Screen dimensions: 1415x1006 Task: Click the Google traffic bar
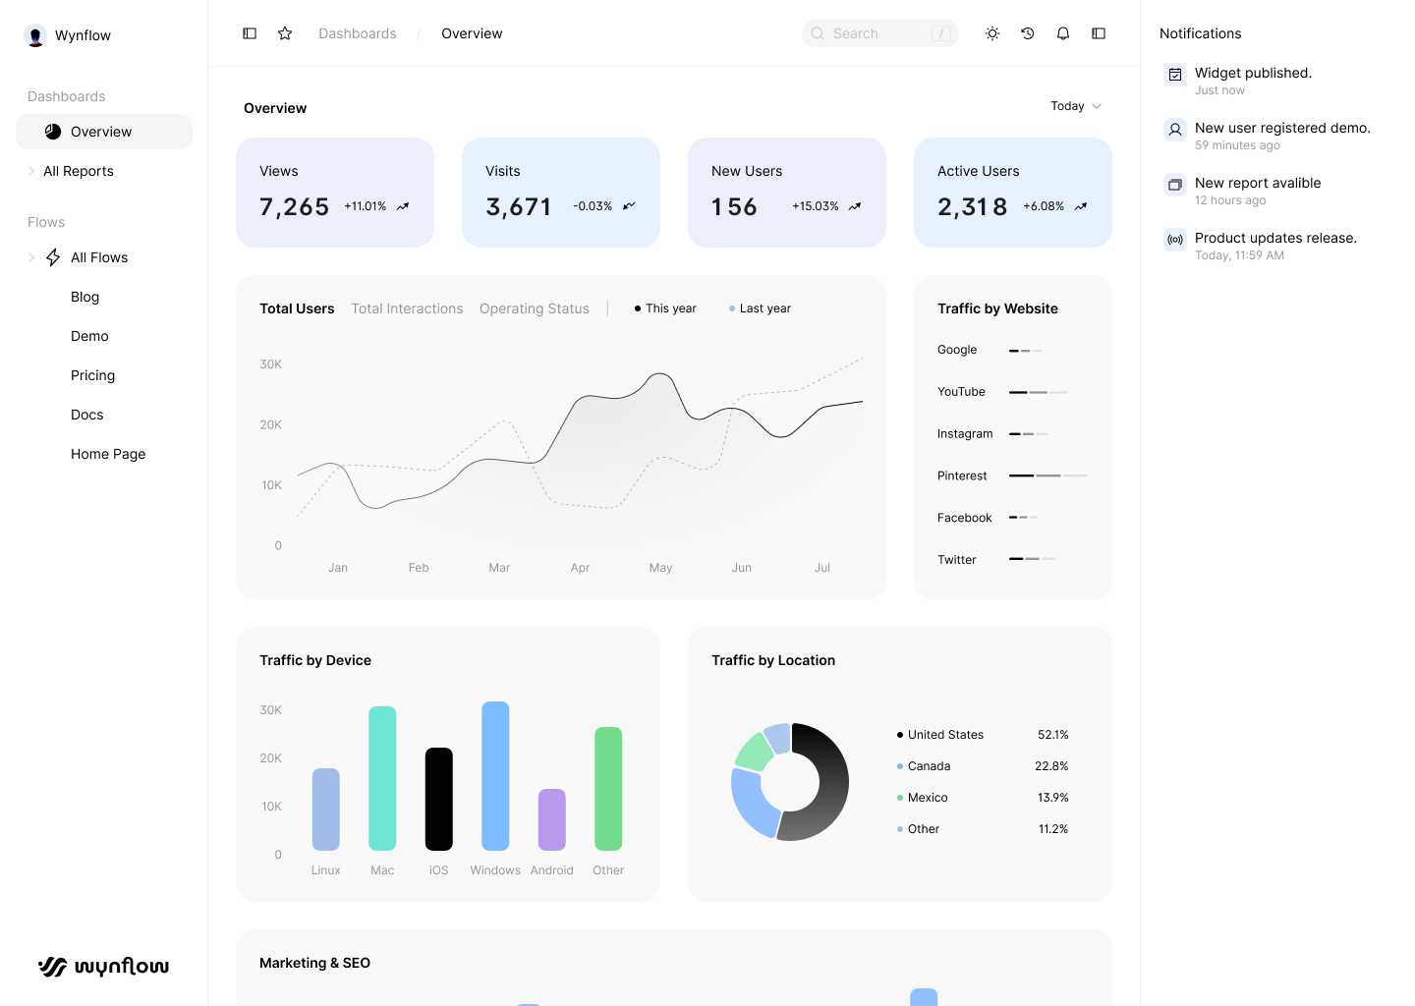click(1025, 351)
